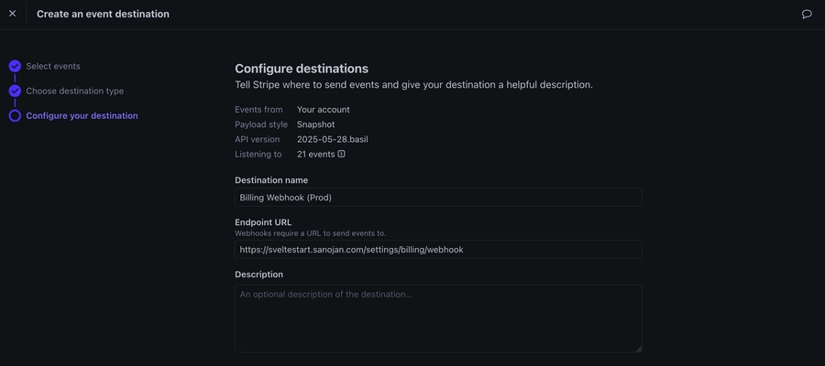Grab the Description box resize handle
Image resolution: width=825 pixels, height=366 pixels.
point(638,349)
